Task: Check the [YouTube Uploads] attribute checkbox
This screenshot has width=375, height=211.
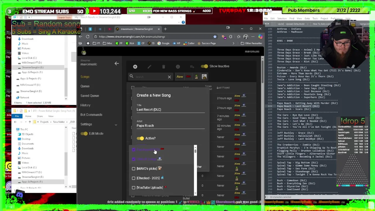Action: click(134, 188)
